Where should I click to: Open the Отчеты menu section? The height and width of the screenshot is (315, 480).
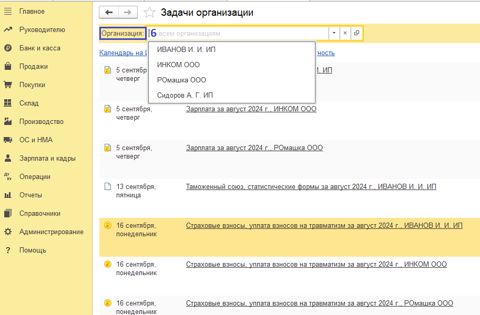coord(30,195)
